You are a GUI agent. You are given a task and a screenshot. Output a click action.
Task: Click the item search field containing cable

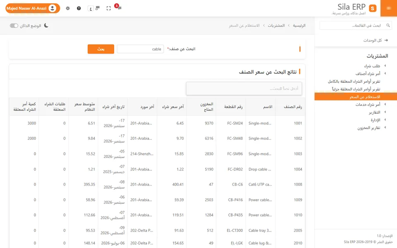(140, 49)
